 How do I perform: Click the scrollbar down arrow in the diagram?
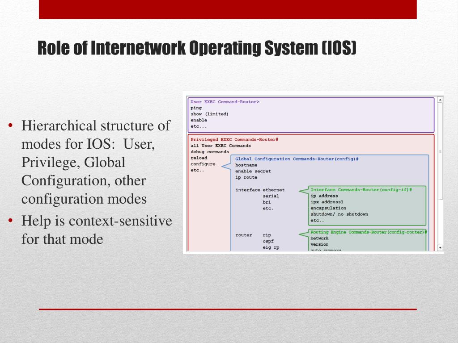(x=440, y=247)
